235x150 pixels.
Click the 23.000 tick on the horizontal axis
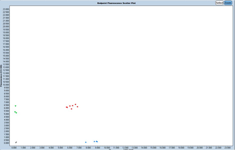(x=227, y=148)
